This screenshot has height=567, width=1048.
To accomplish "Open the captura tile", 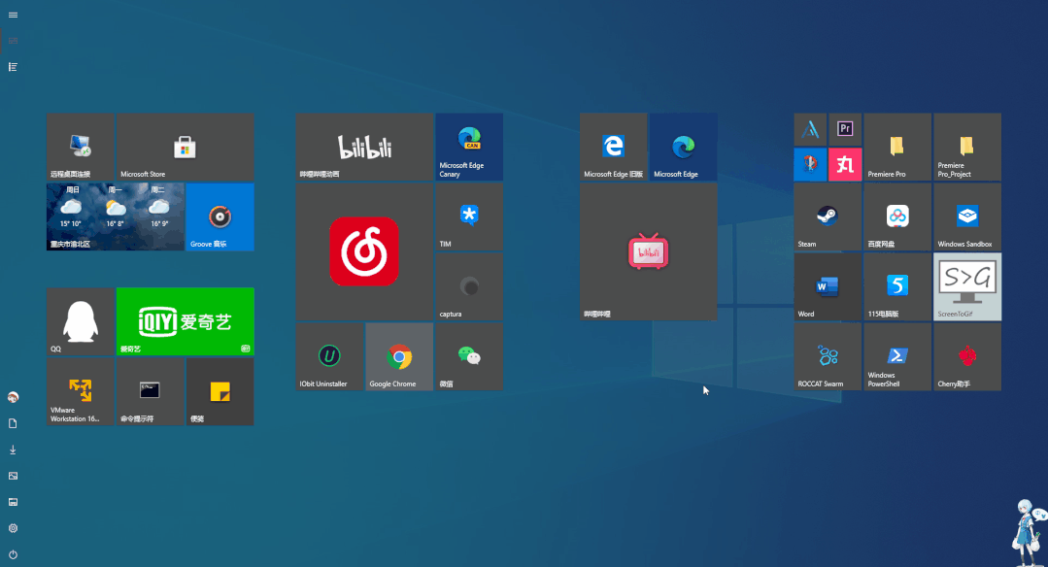I will [469, 286].
